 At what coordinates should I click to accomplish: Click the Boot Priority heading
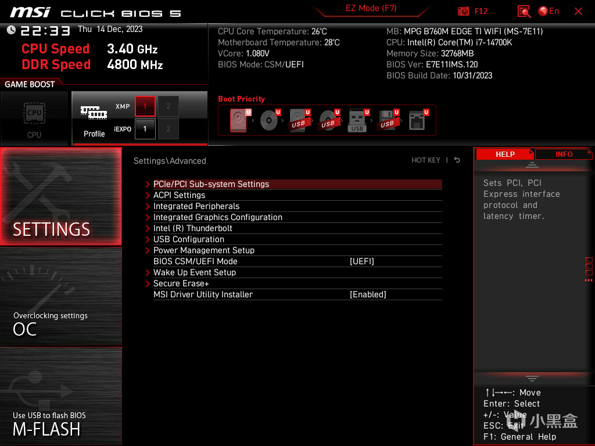(x=241, y=99)
